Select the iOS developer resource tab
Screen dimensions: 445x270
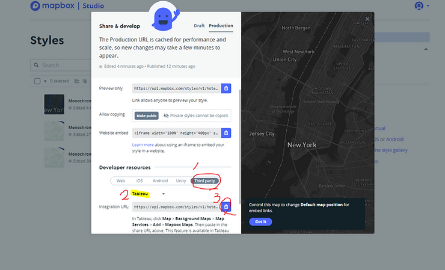click(x=140, y=181)
